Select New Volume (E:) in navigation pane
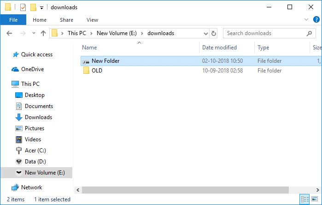Image resolution: width=322 pixels, height=205 pixels. point(36,173)
